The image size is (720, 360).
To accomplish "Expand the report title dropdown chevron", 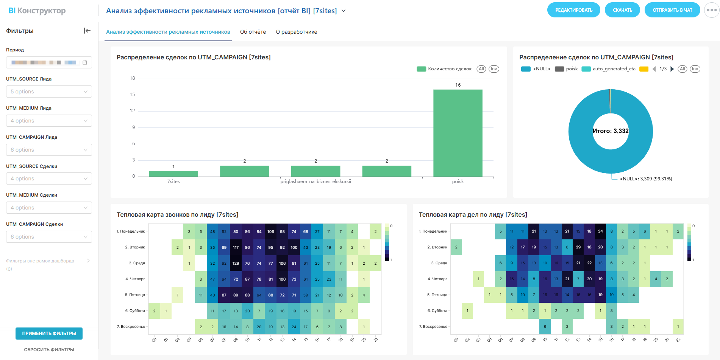I will click(x=344, y=11).
